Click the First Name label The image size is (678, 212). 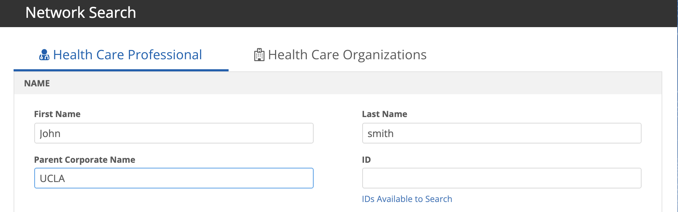[x=57, y=114]
